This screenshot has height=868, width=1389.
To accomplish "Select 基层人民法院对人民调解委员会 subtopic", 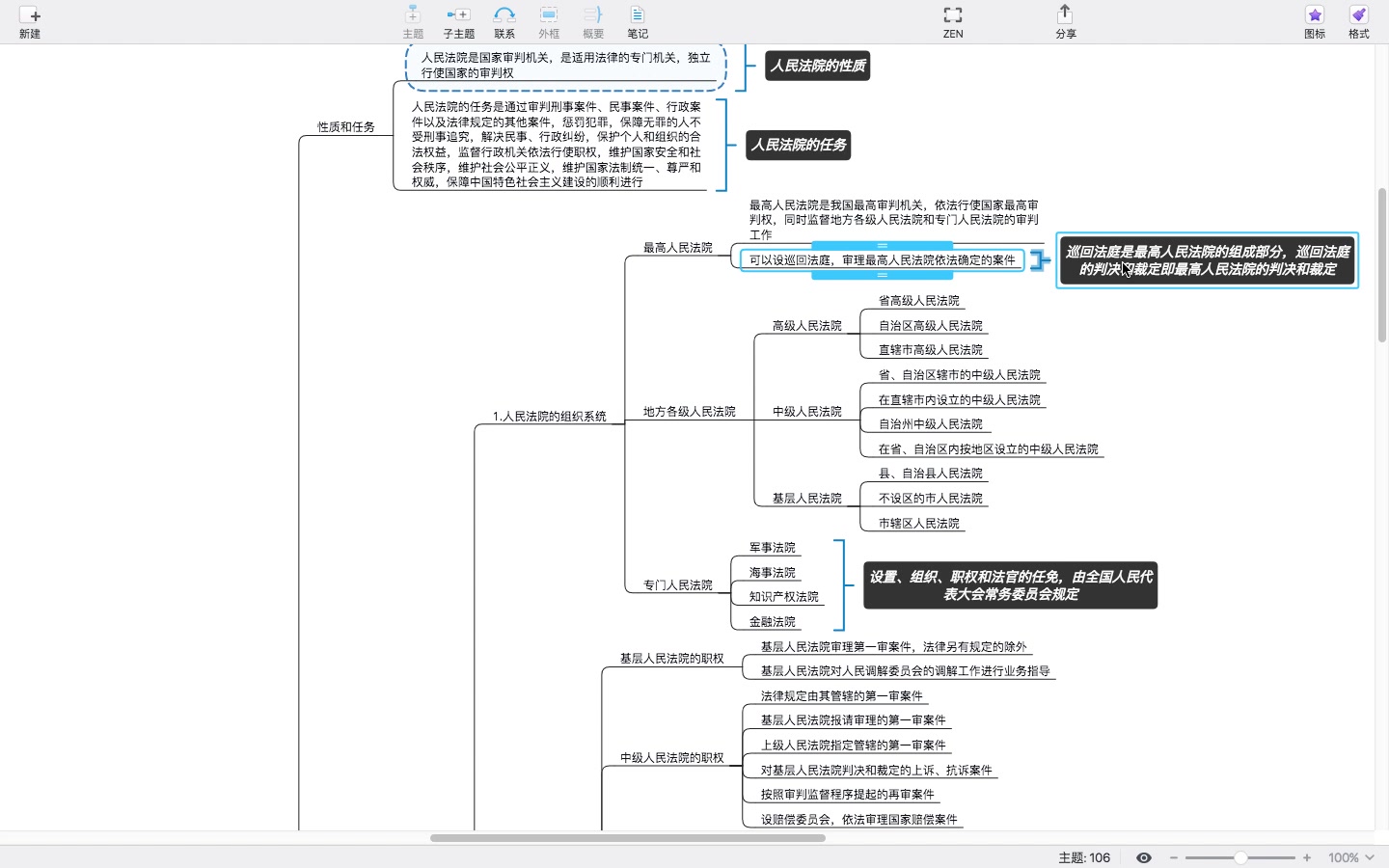I will 906,671.
